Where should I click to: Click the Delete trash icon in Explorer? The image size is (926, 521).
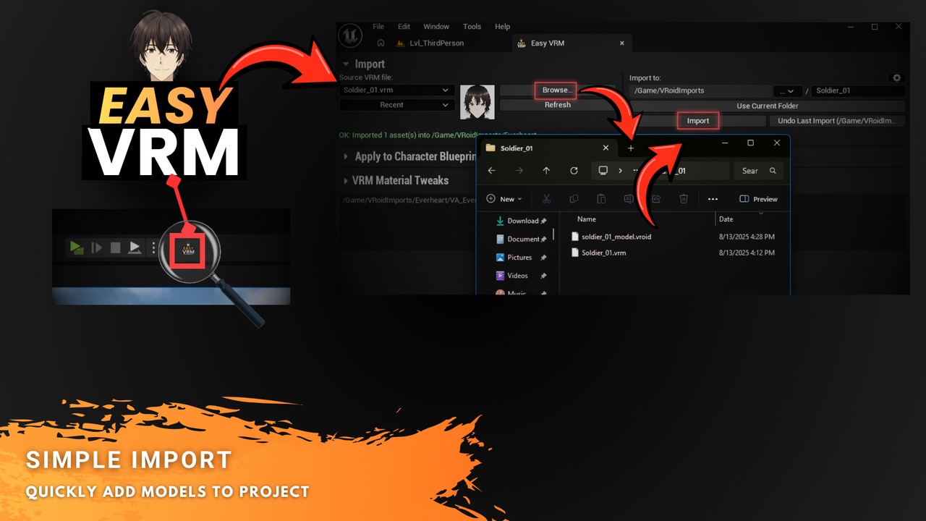(x=684, y=199)
